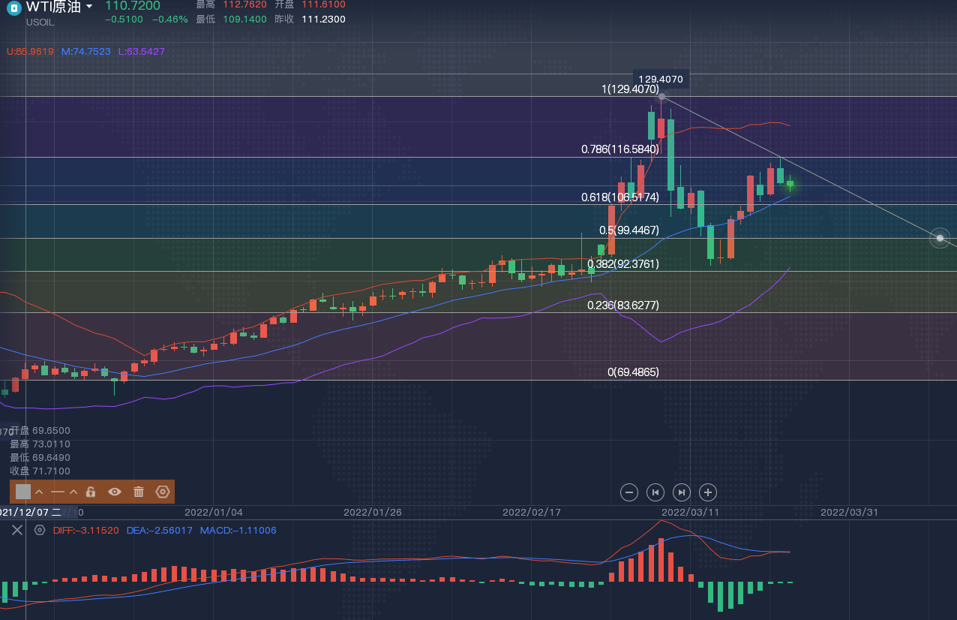Click the WTI crude oil logo icon

tap(13, 8)
